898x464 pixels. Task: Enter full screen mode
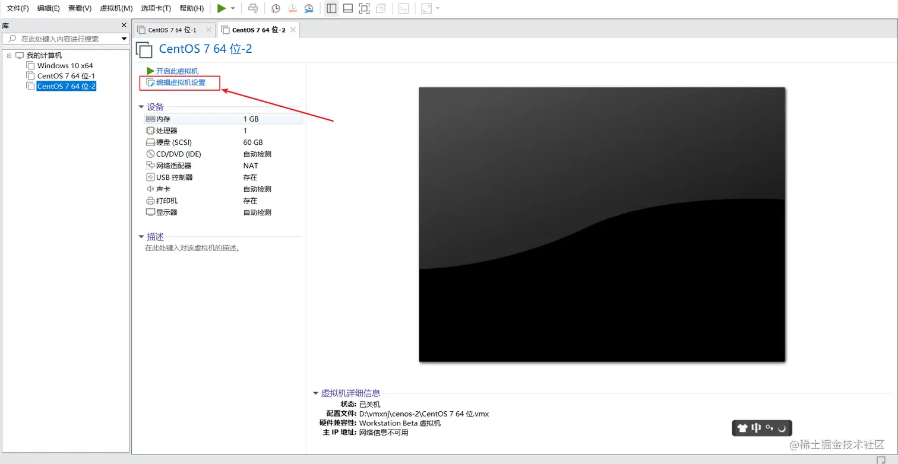(x=364, y=8)
